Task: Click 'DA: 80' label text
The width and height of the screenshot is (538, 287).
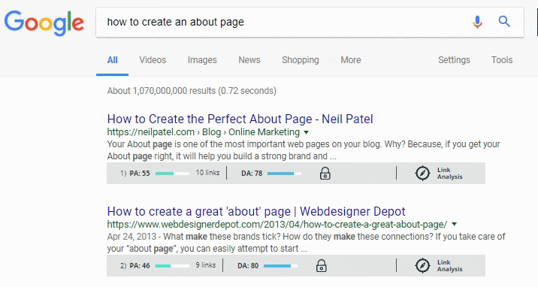Action: tap(248, 266)
